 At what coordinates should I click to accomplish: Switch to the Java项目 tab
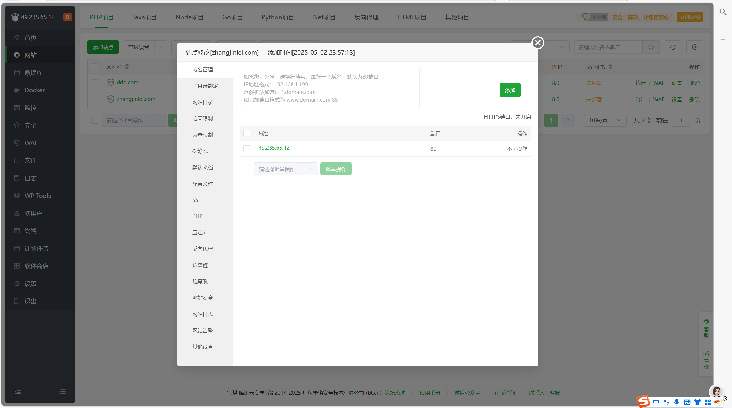click(144, 17)
